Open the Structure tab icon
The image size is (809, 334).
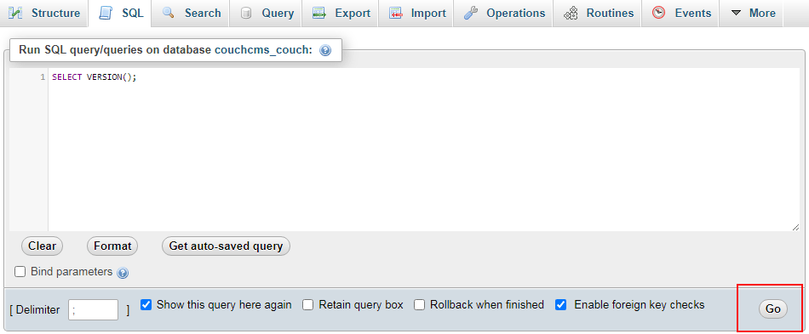point(15,13)
